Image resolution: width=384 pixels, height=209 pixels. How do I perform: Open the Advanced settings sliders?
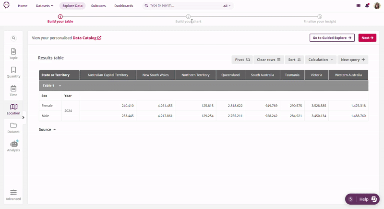tap(13, 194)
